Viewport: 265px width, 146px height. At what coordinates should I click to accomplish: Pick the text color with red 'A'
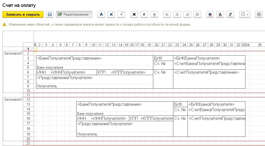coord(220,14)
